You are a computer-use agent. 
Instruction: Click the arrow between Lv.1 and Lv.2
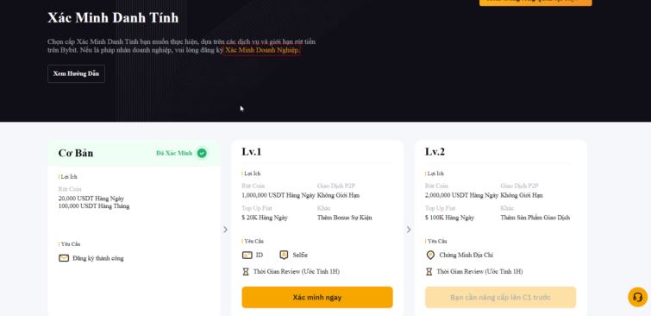click(x=409, y=230)
